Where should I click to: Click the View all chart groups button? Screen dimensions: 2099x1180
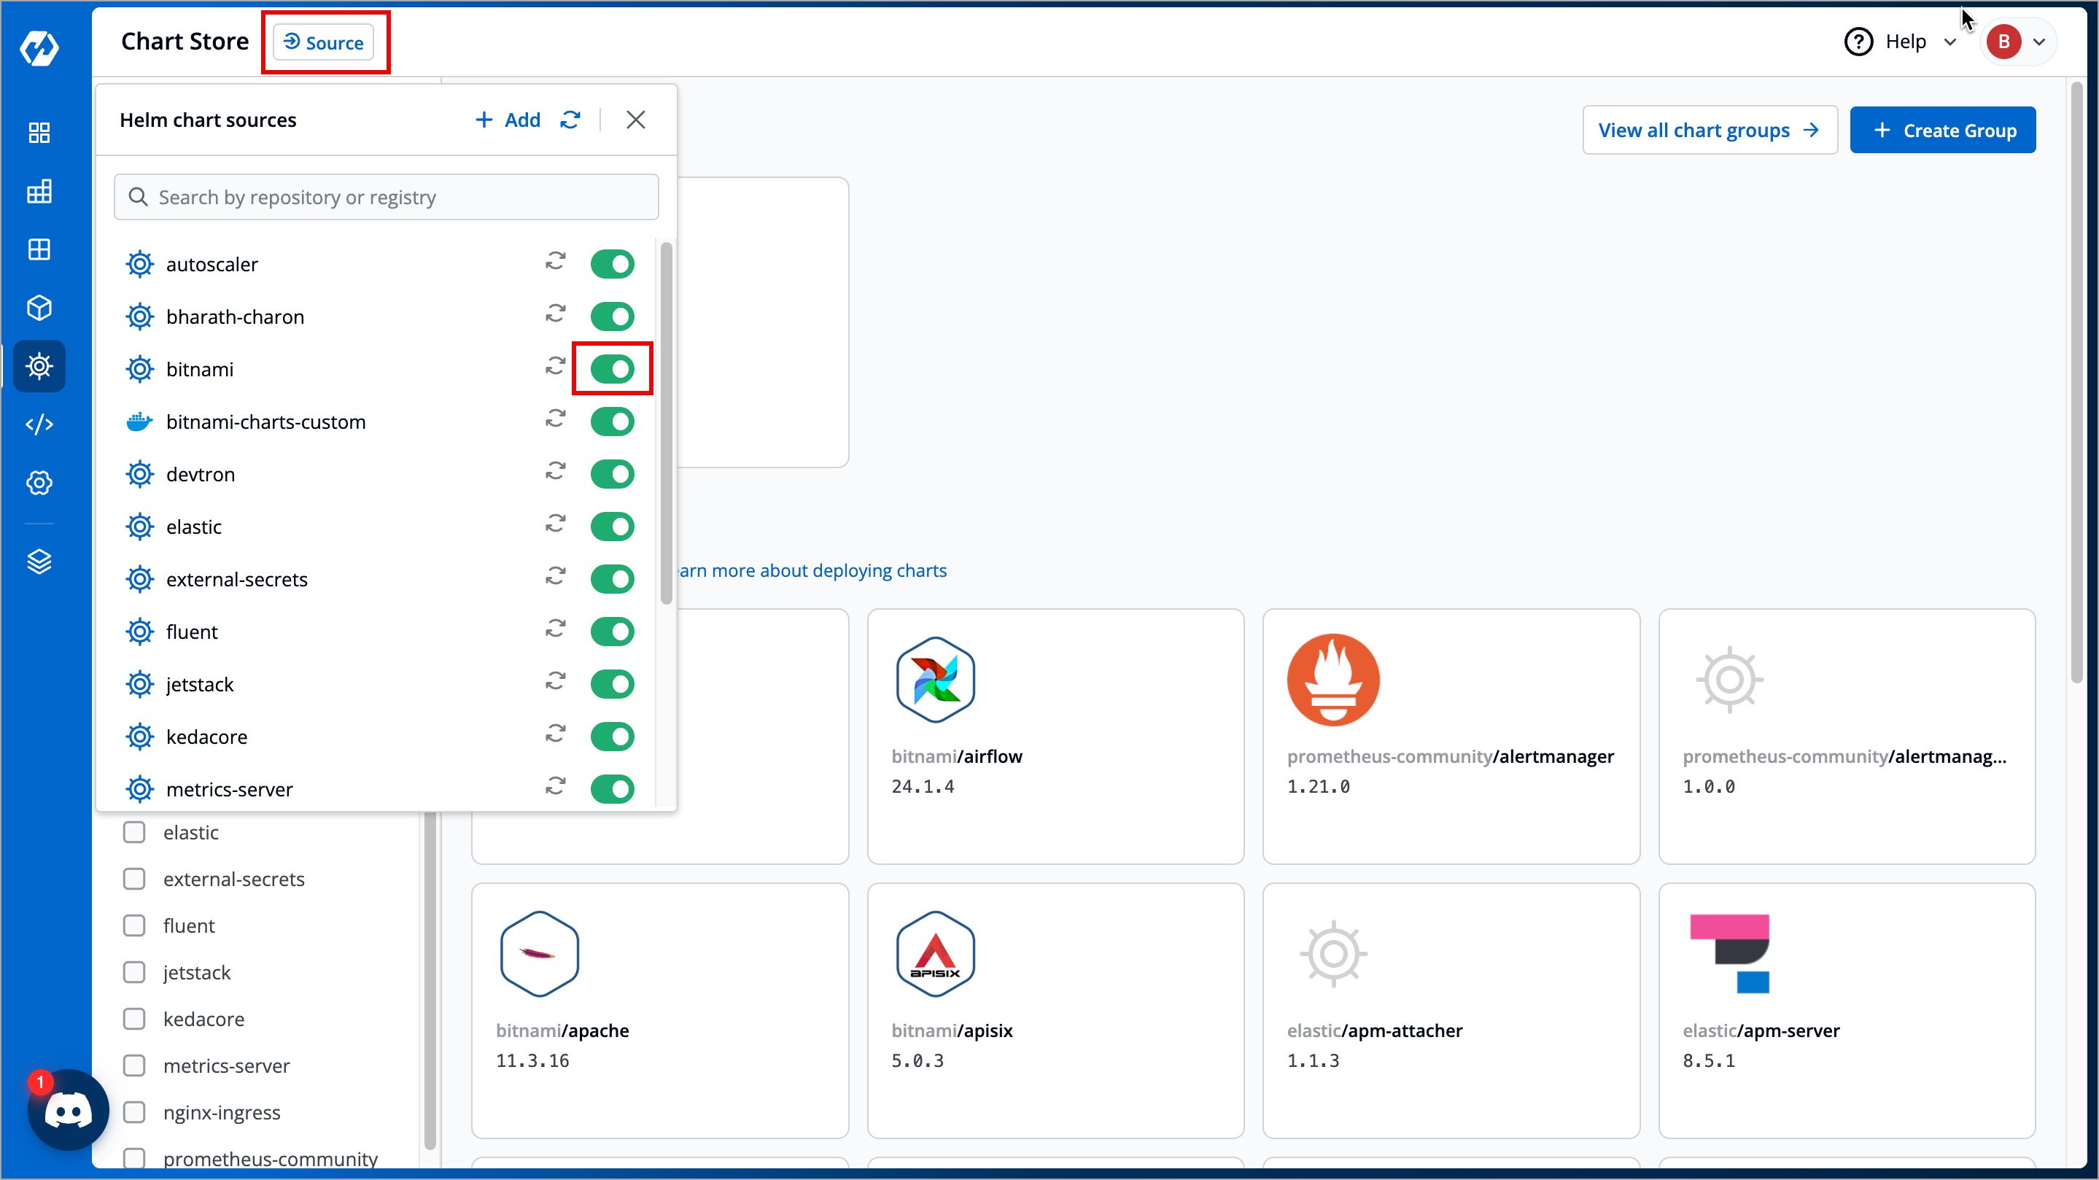click(x=1710, y=130)
